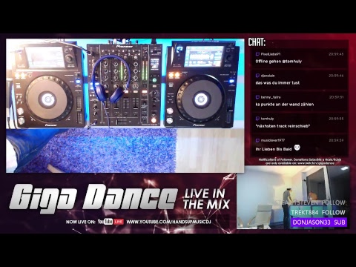Click the Twitch icon beside musiclover1977
Image resolution: width=356 pixels, height=267 pixels.
tap(257, 140)
